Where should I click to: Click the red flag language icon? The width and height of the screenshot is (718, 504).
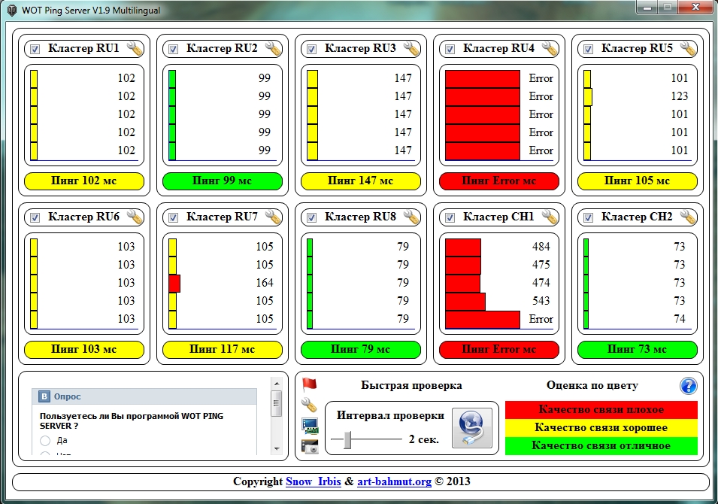click(x=310, y=384)
